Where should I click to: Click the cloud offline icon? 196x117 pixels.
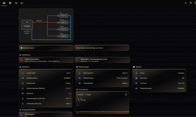tap(22, 60)
